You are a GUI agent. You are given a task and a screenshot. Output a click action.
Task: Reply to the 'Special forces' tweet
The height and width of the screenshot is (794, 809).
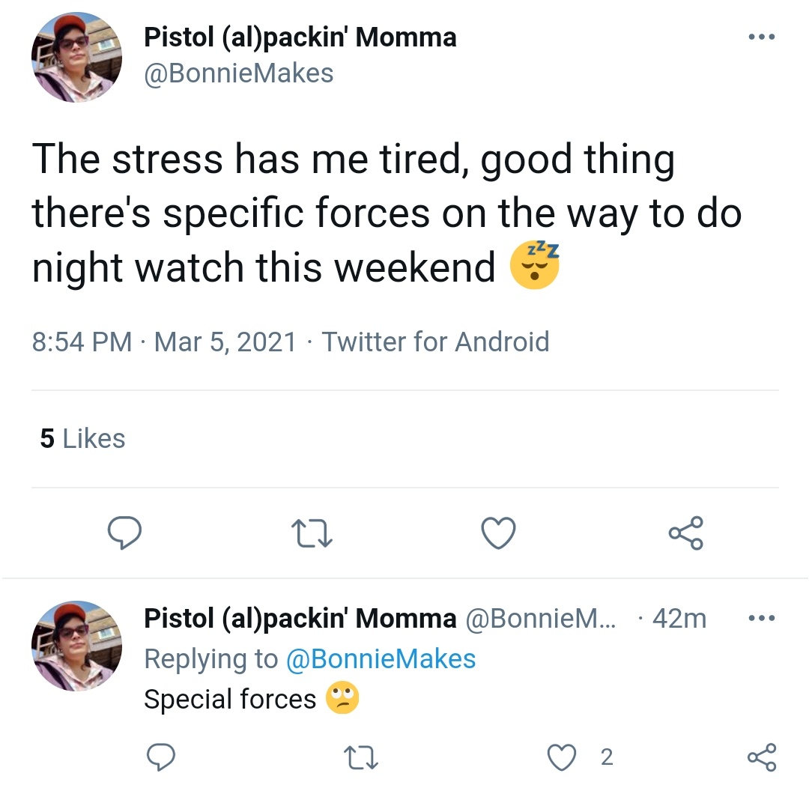161,757
